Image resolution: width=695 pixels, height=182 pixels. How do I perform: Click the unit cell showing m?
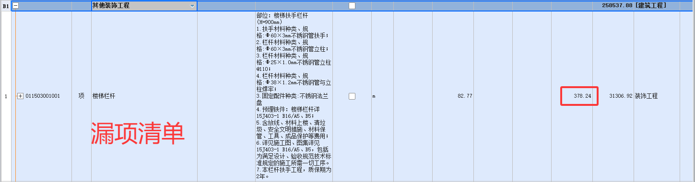(x=383, y=96)
